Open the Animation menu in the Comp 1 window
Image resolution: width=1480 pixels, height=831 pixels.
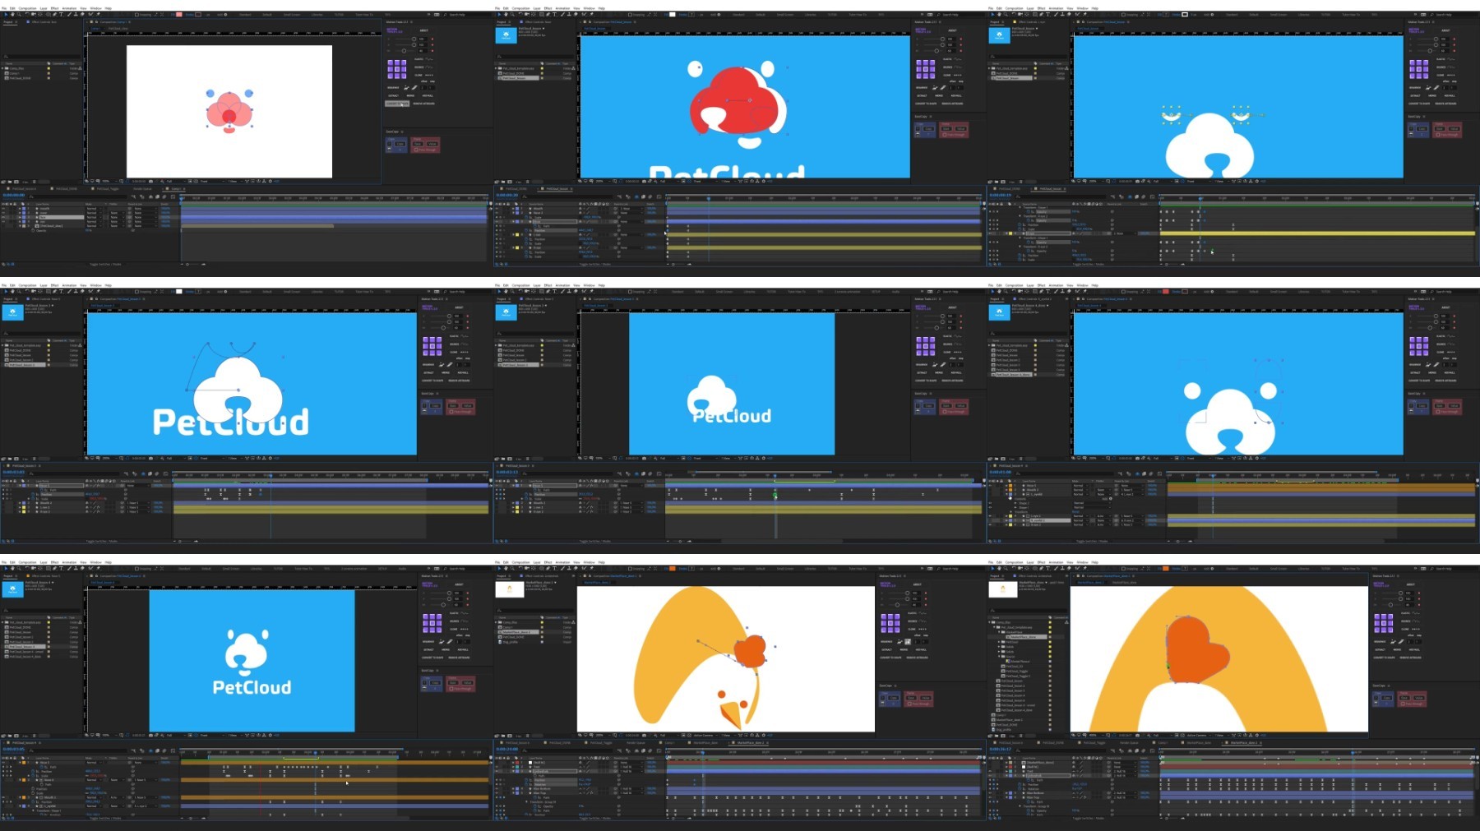pos(69,8)
